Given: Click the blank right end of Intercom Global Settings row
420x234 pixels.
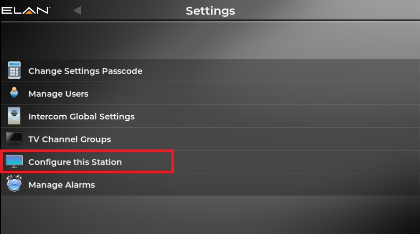Looking at the screenshot, I should [331, 117].
